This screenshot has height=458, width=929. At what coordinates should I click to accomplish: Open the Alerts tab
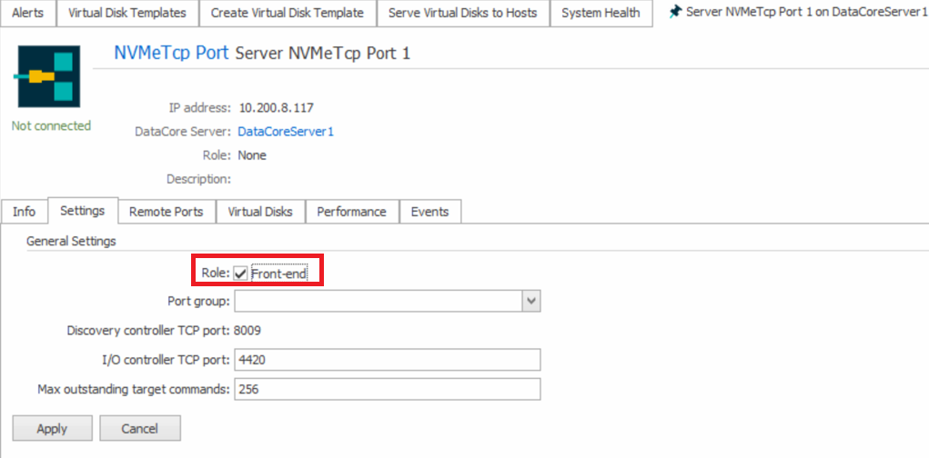click(x=27, y=13)
